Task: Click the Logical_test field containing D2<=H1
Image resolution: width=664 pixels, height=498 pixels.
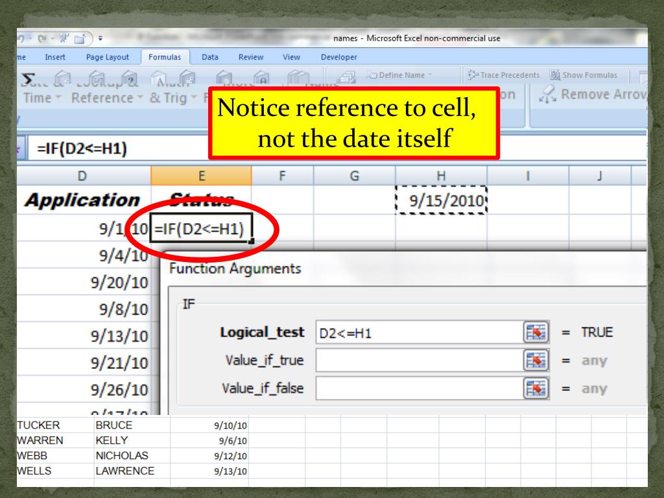Action: pos(418,332)
